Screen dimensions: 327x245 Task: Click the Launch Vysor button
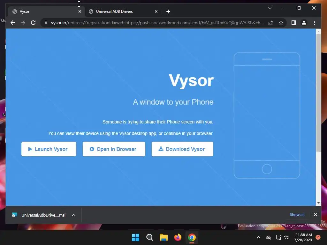pyautogui.click(x=49, y=149)
